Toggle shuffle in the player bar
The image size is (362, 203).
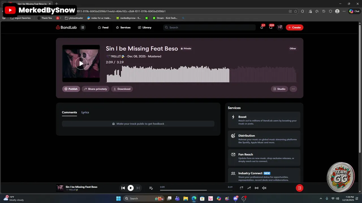[249, 188]
